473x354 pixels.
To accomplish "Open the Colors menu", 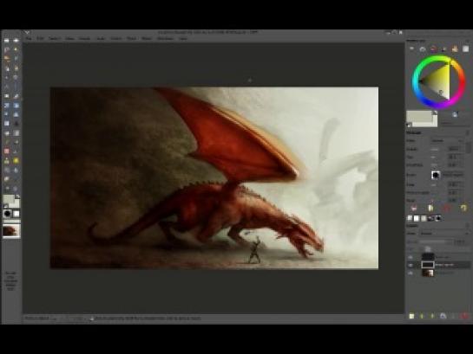I will [x=116, y=39].
